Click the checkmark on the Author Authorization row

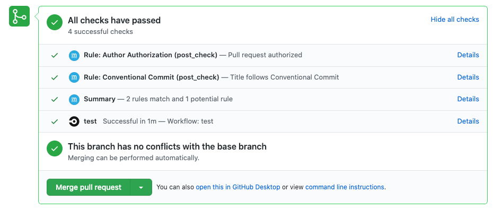point(55,55)
